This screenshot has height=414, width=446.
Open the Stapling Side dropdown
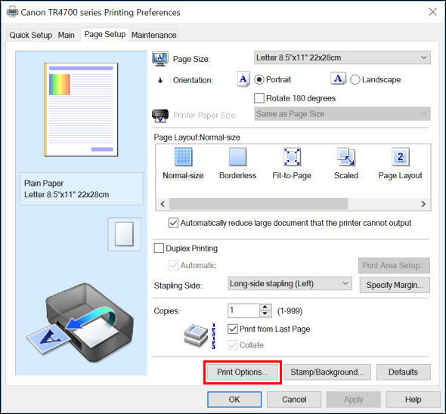(290, 284)
